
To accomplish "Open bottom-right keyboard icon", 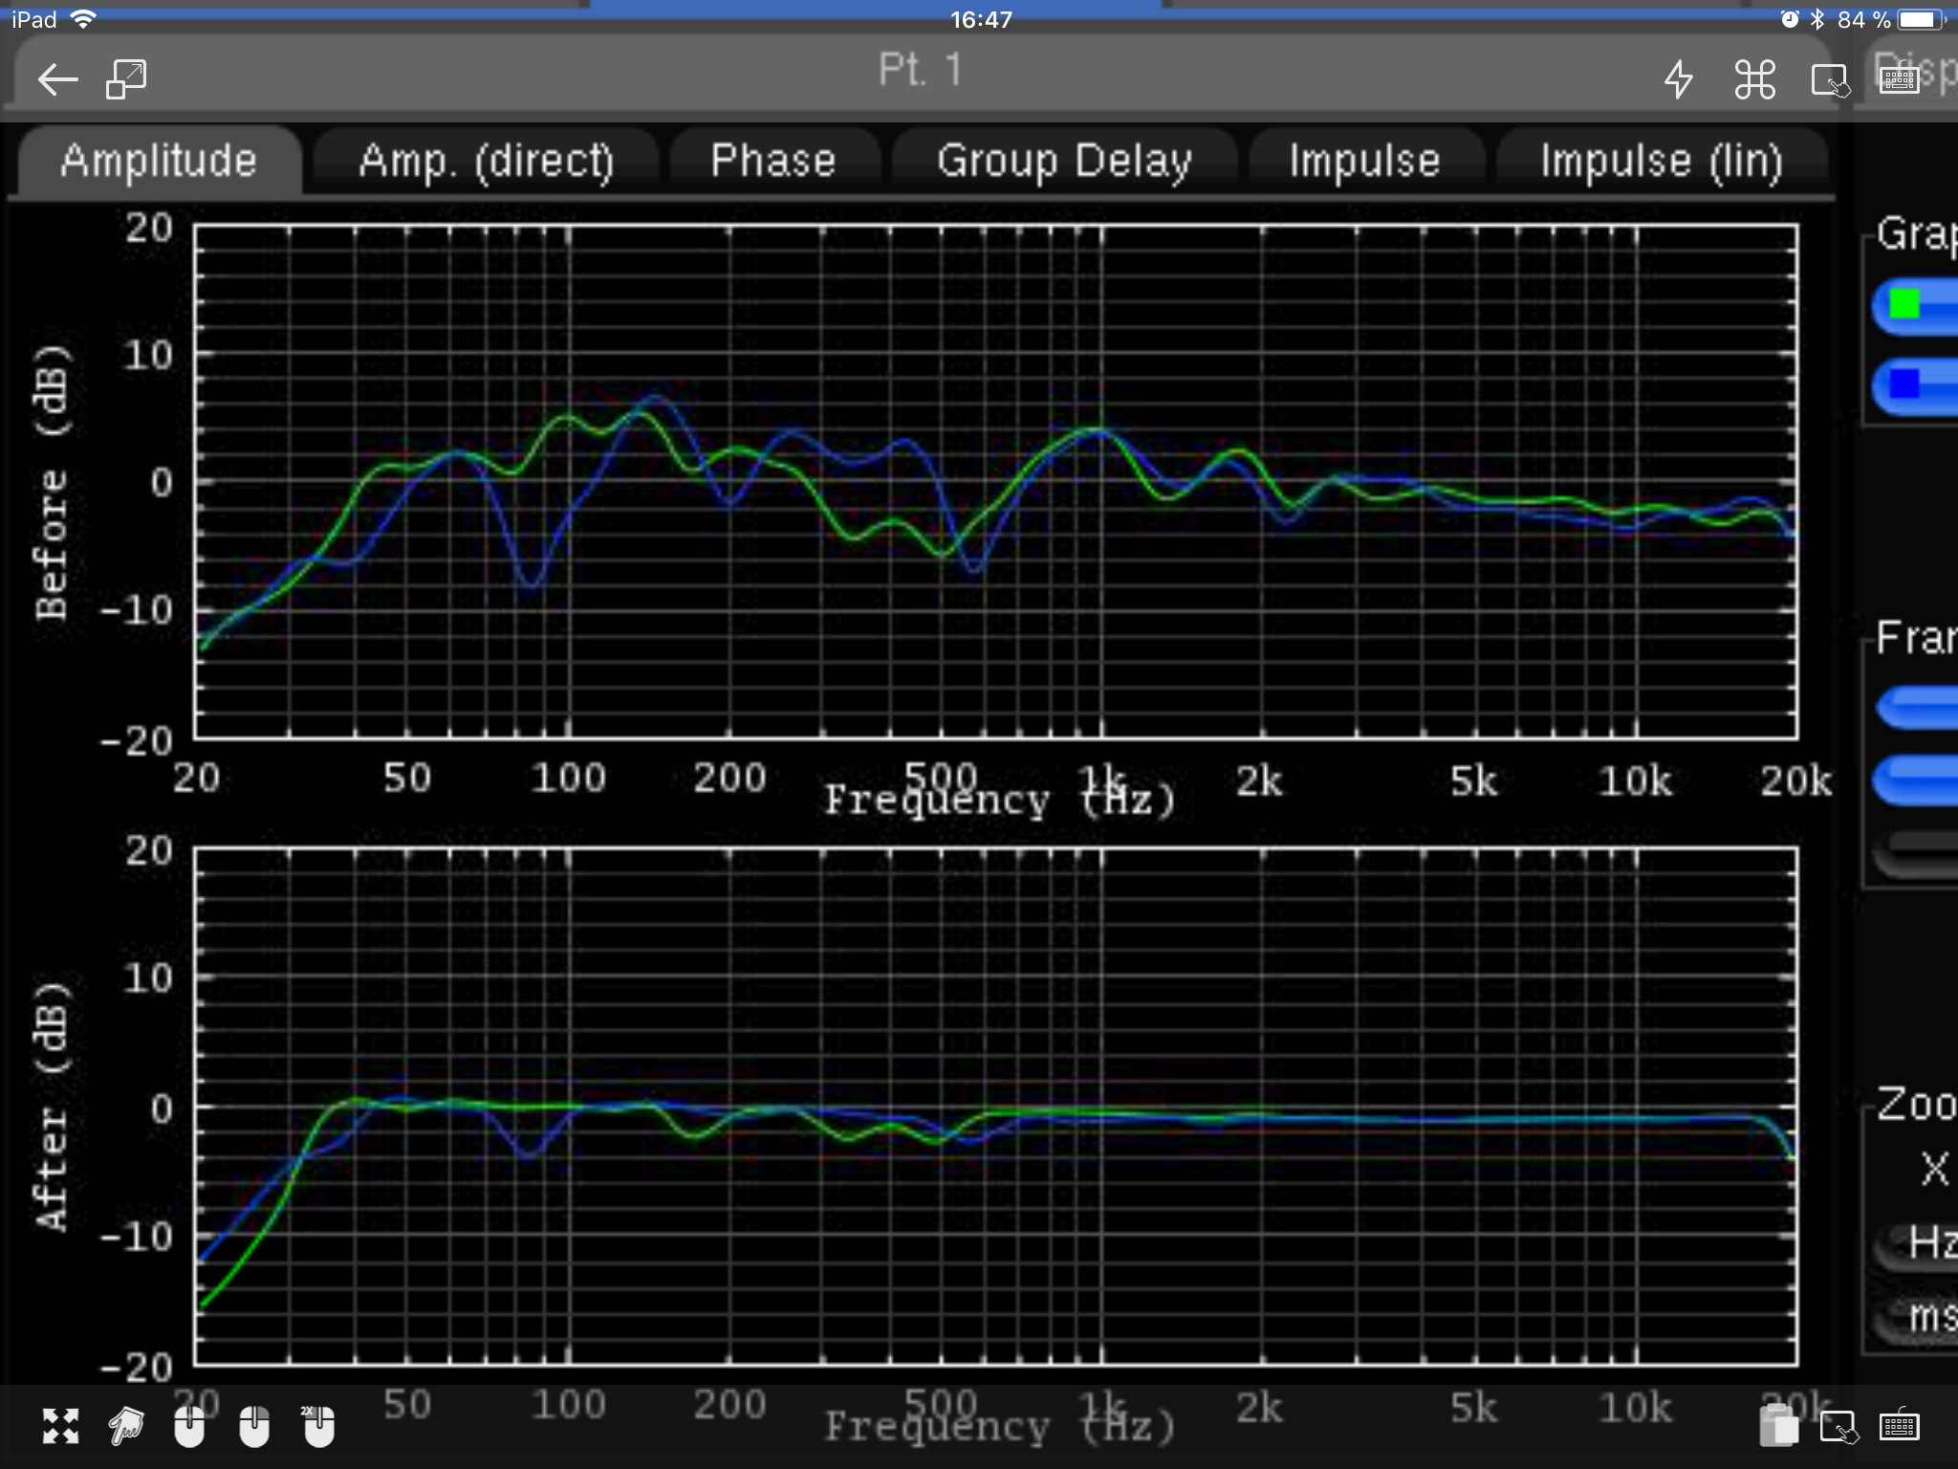I will [x=1899, y=1426].
